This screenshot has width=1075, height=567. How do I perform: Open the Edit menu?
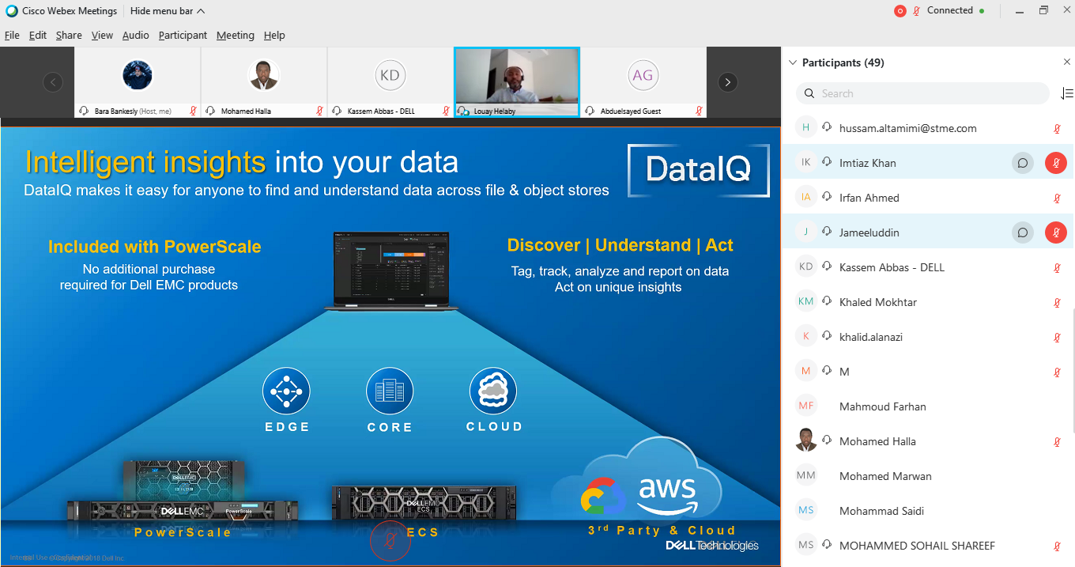(x=38, y=36)
